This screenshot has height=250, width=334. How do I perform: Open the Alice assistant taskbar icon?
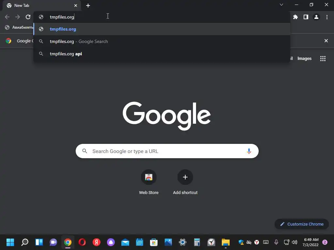[111, 242]
